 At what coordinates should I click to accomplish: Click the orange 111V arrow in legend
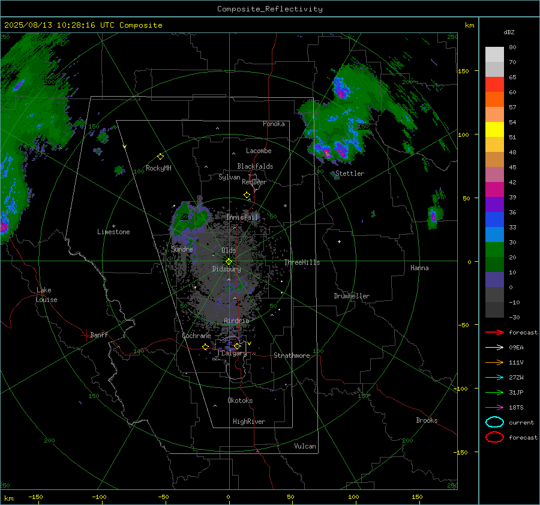(x=494, y=362)
